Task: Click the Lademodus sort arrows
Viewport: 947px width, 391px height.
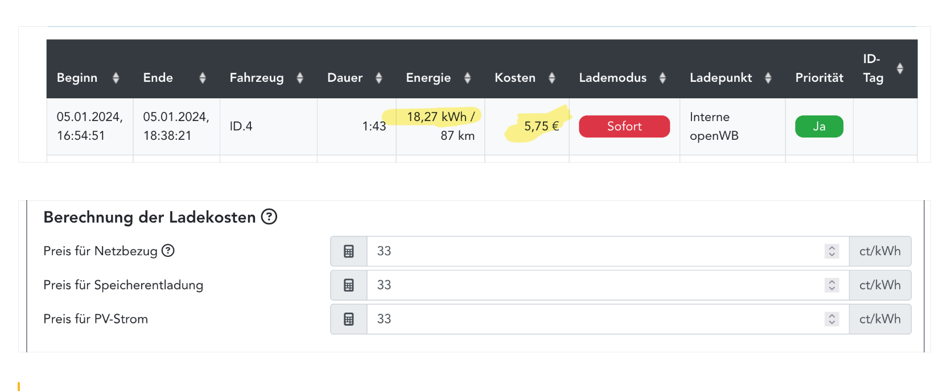Action: 663,78
